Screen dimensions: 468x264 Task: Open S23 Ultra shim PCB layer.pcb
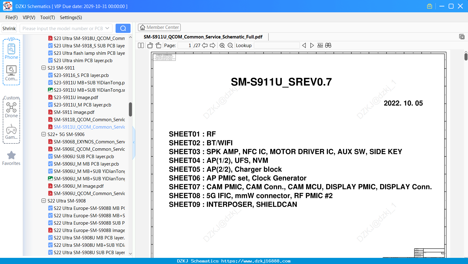(80, 60)
